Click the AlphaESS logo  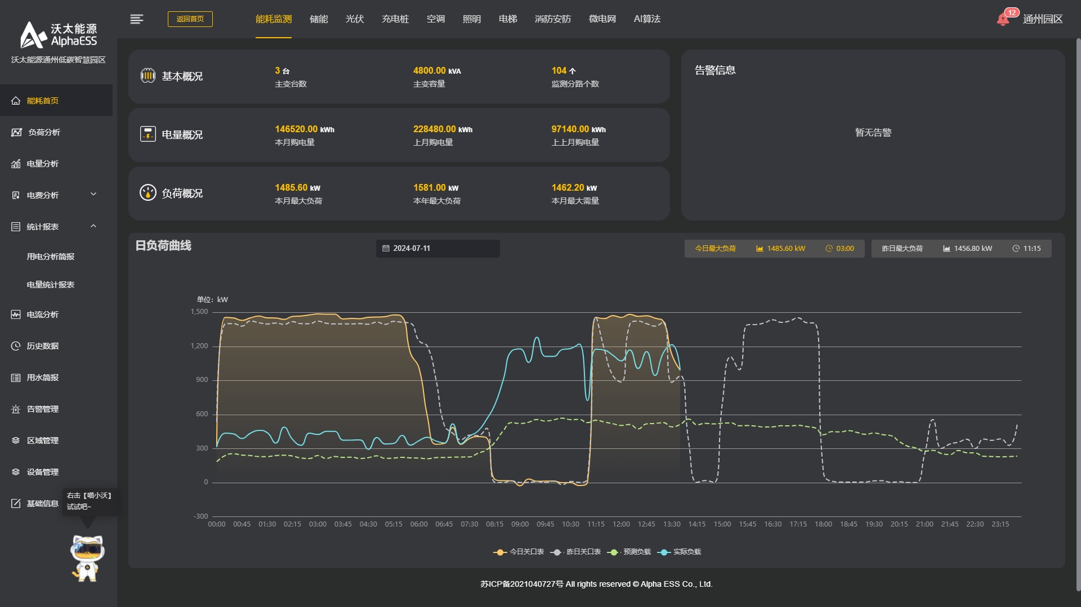(x=59, y=35)
